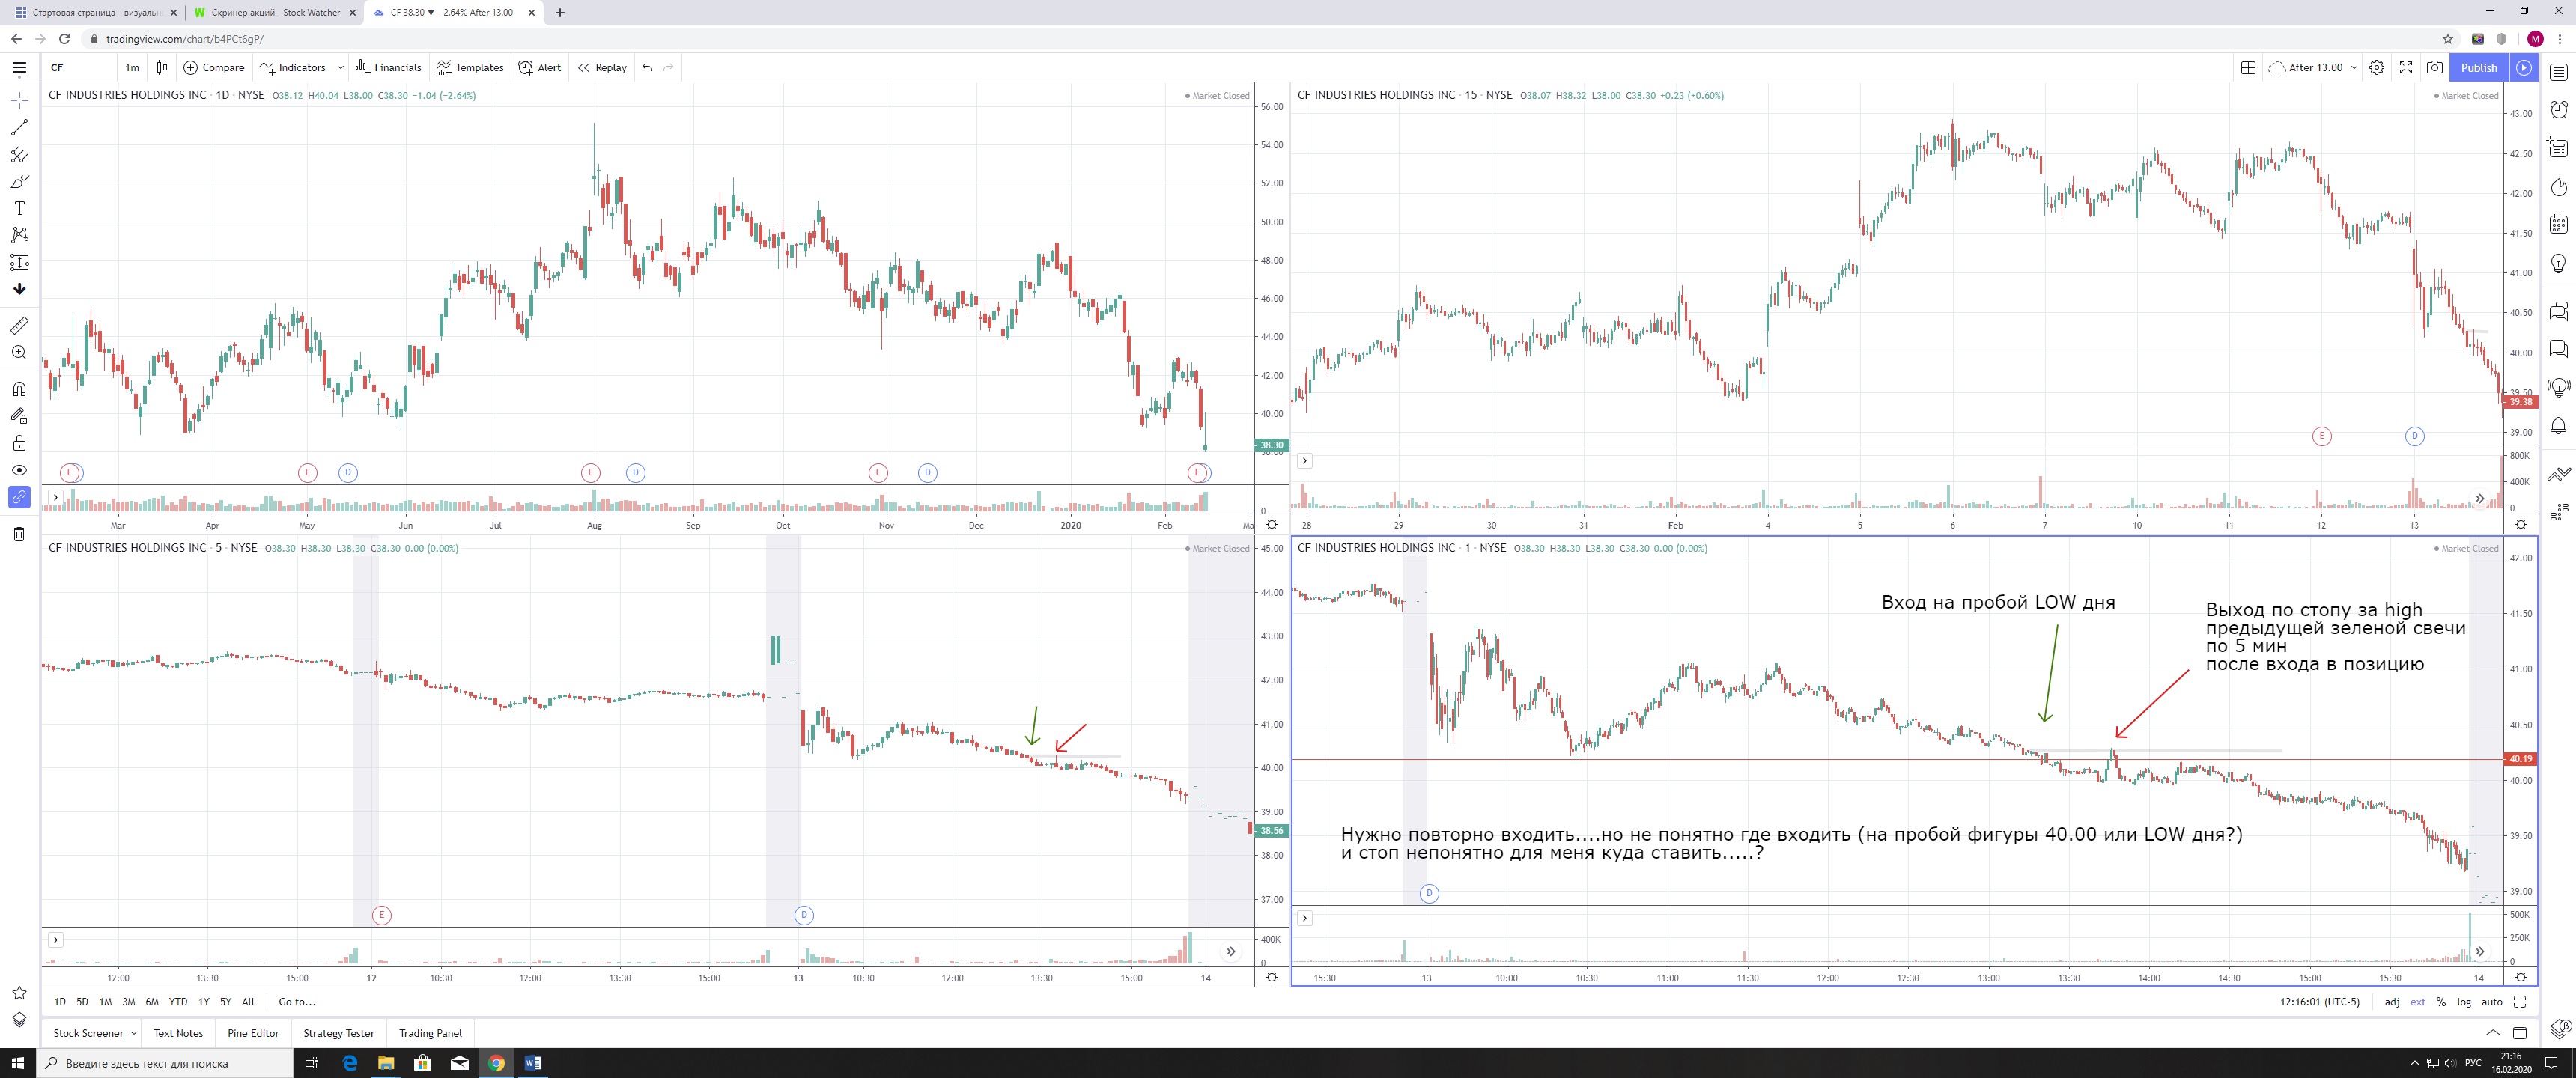The width and height of the screenshot is (2576, 1078).
Task: Expand Stock Screener dropdown arrow
Action: (134, 1033)
